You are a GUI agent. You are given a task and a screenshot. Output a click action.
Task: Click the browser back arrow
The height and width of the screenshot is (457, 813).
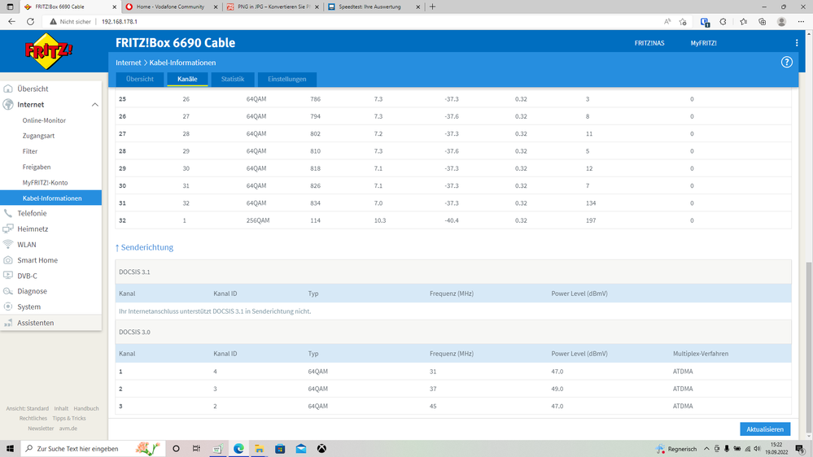click(x=11, y=22)
